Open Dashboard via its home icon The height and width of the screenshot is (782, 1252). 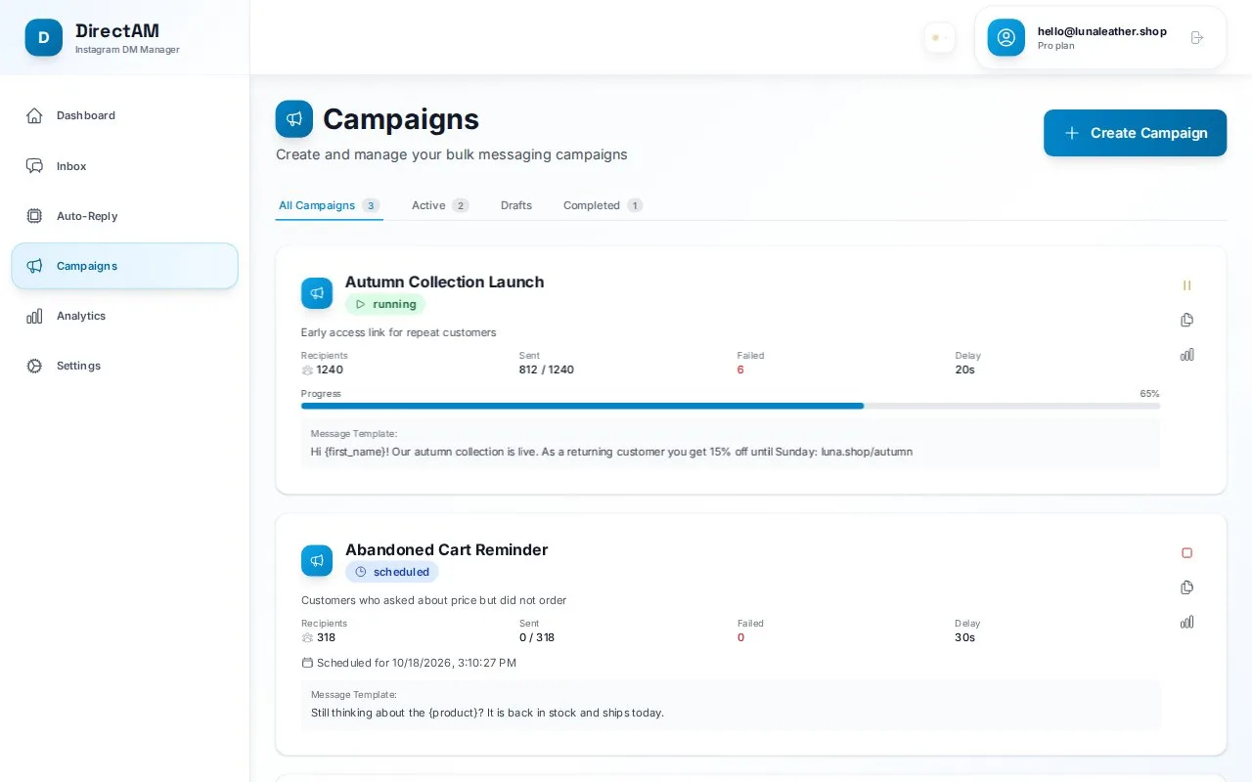click(34, 115)
